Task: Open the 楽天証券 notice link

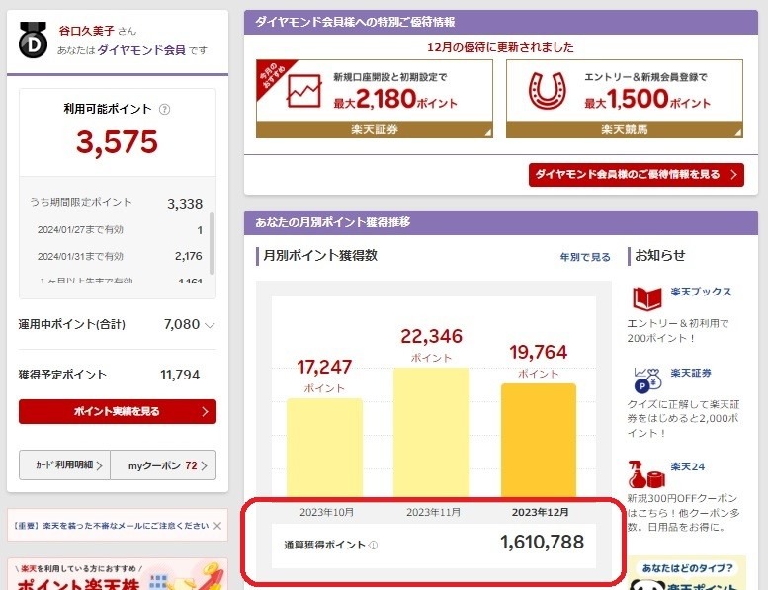Action: click(x=691, y=374)
